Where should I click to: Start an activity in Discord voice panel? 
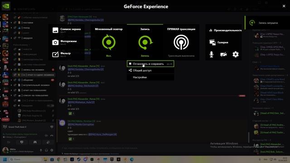[35, 142]
